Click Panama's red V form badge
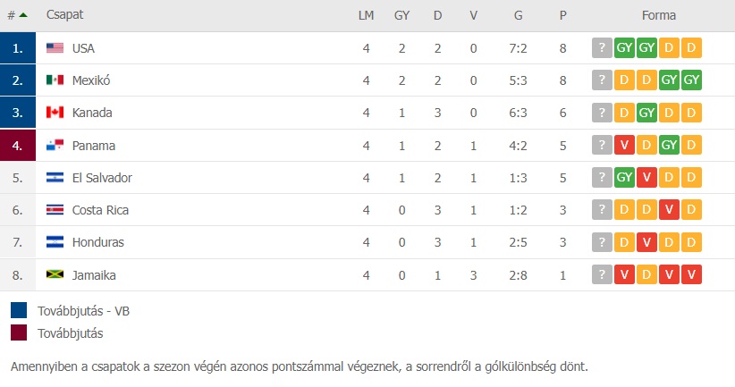The image size is (735, 387). click(x=624, y=145)
